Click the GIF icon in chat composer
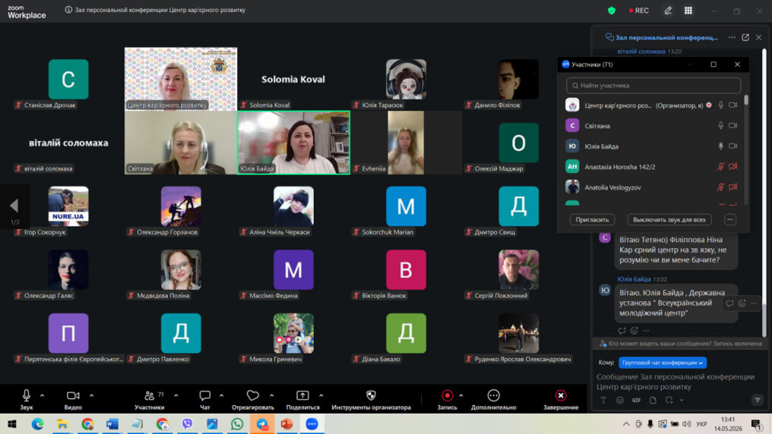The height and width of the screenshot is (434, 772). pyautogui.click(x=636, y=400)
